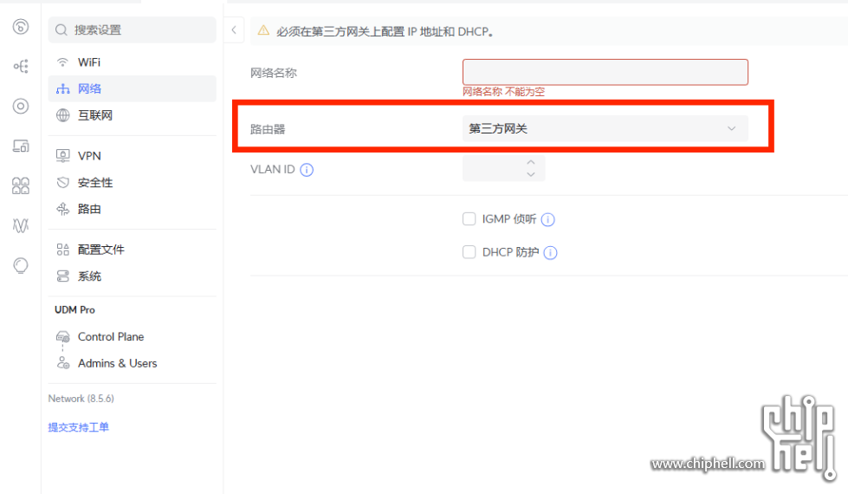Open the 路由器 第三方网关 dropdown
Viewport: 848px width, 494px height.
(605, 129)
